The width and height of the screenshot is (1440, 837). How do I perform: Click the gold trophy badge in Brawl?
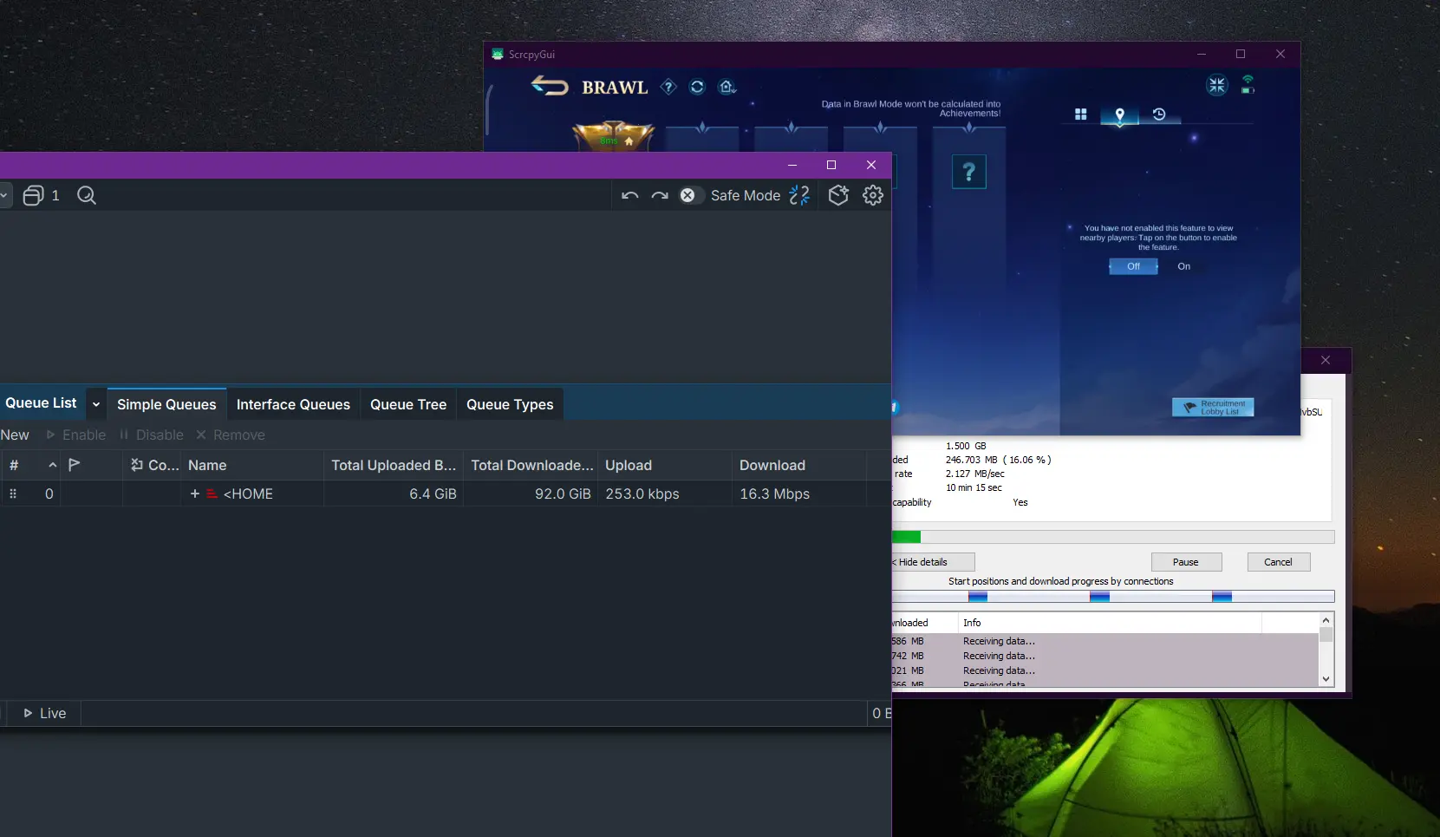(614, 136)
